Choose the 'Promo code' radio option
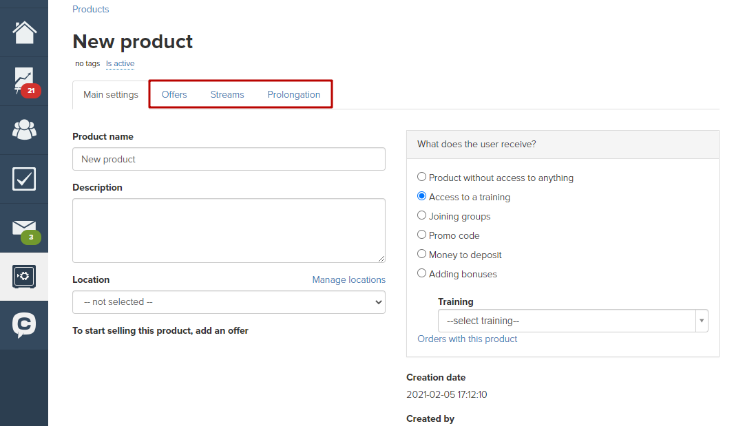The width and height of the screenshot is (734, 426). click(422, 235)
